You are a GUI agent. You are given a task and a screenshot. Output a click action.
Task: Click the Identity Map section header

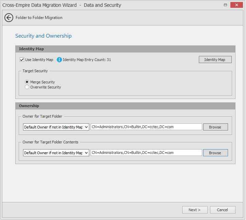coord(125,49)
